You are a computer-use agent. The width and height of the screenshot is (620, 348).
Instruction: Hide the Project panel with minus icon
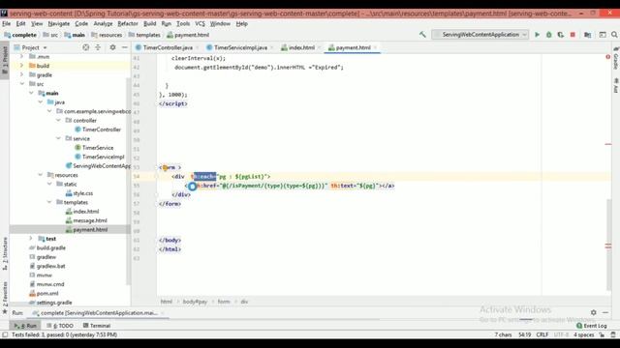tap(125, 47)
